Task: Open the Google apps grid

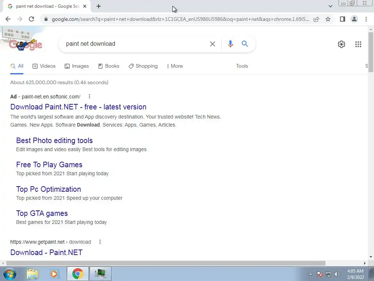Action: point(358,44)
